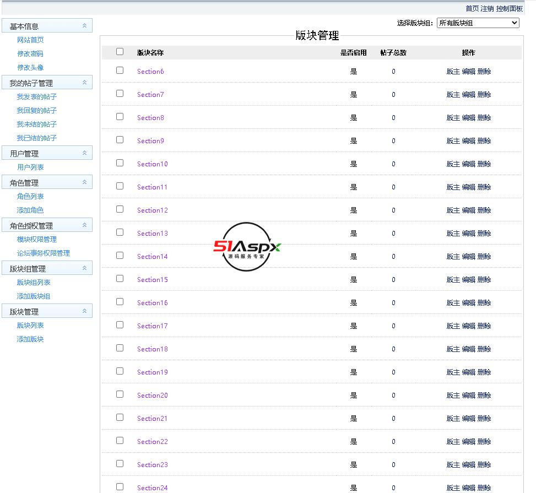Collapse the 角色管理 panel chevron icon
This screenshot has height=493, width=536.
coord(84,182)
